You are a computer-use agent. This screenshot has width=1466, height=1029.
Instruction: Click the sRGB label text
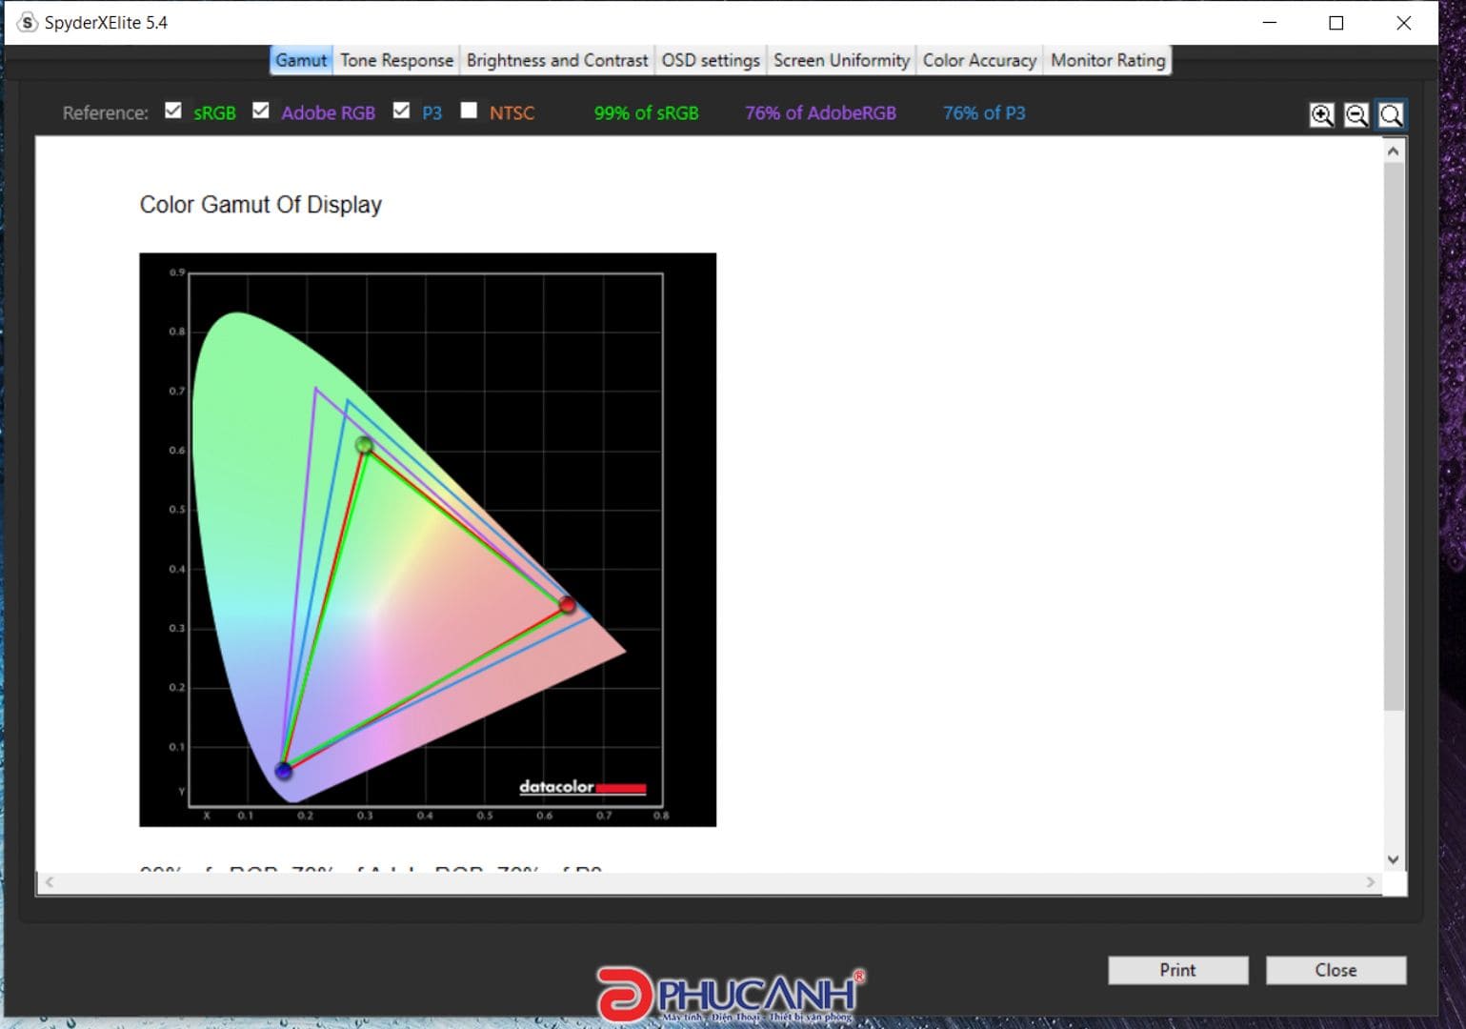tap(214, 112)
